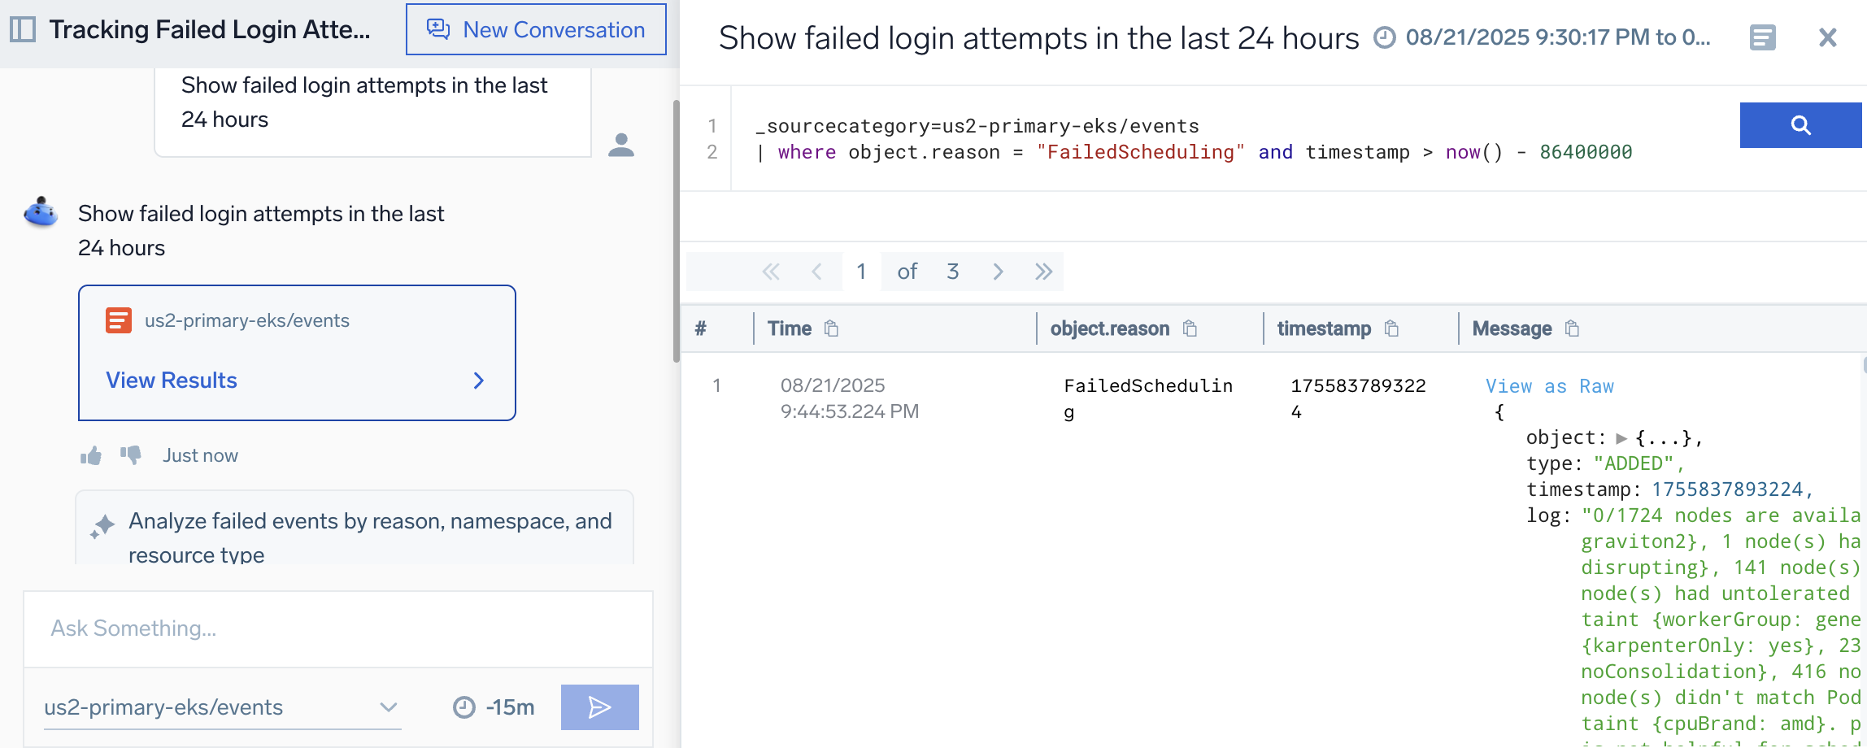Close the results panel
The width and height of the screenshot is (1867, 748).
(x=1828, y=37)
